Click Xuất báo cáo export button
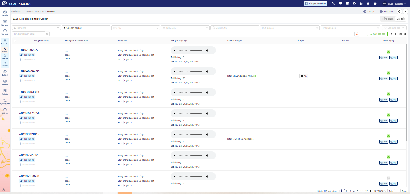Screen dimensions: 410x194 pos(377,34)
